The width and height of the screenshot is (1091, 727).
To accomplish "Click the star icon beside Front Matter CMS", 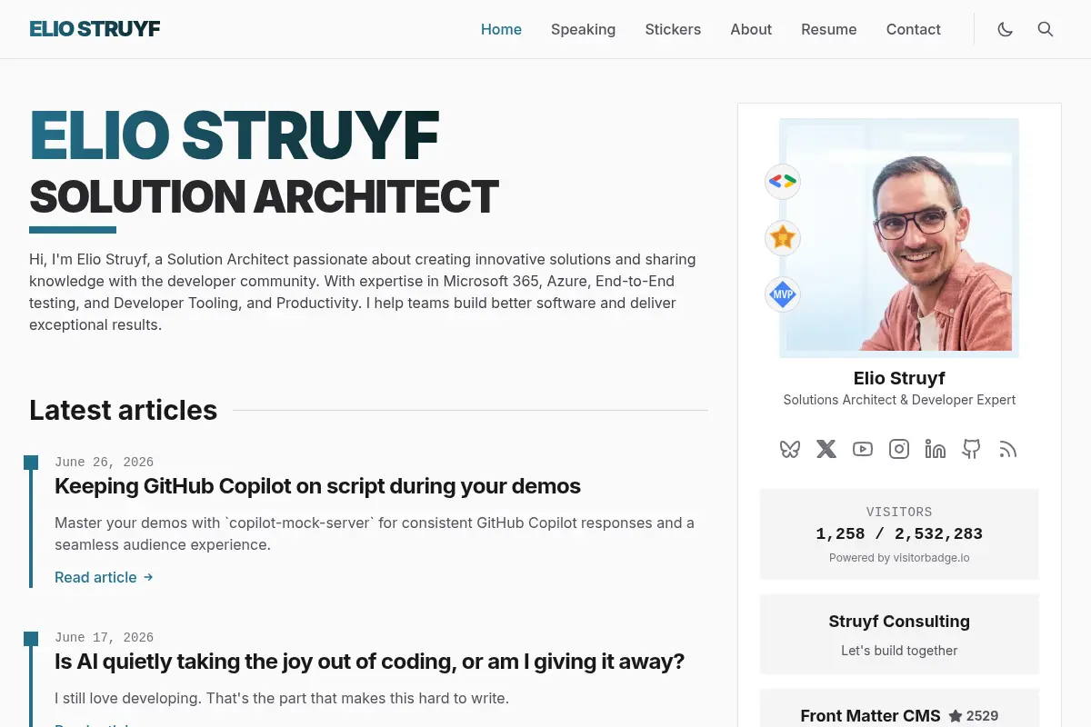I will 956,716.
